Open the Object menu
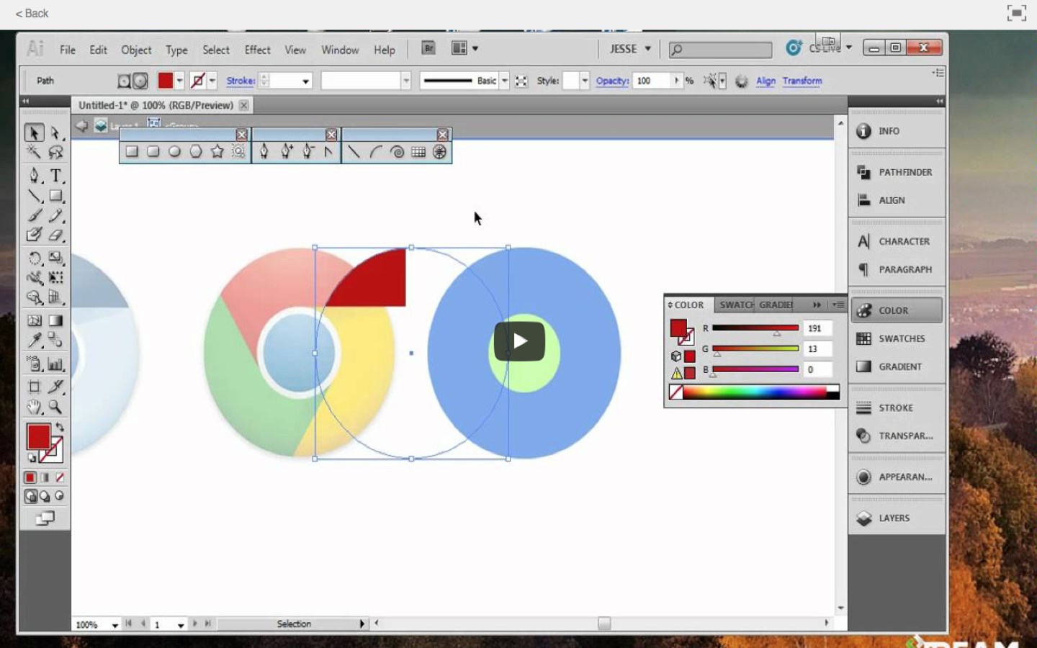 (x=136, y=50)
